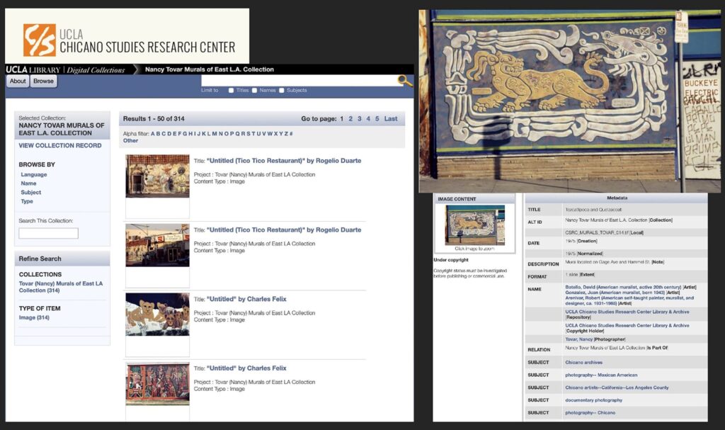Enable the Titles limit checkbox

tap(232, 90)
